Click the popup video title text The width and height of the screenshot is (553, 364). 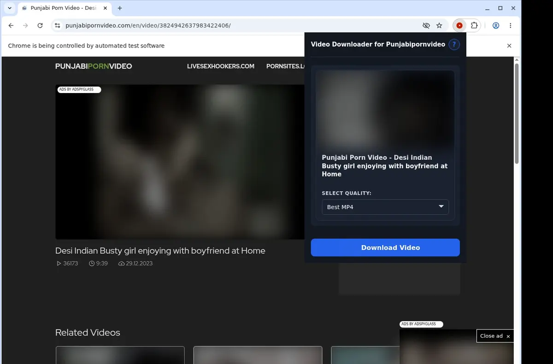384,166
